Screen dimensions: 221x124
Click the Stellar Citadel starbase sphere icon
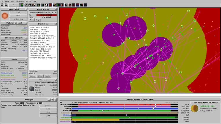(32, 89)
